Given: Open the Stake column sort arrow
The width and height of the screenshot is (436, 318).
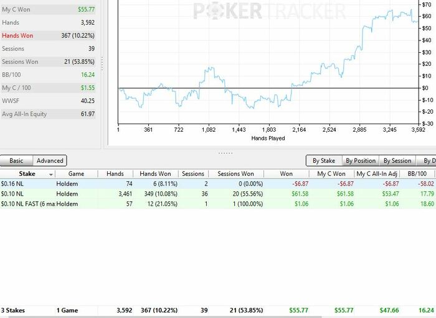Looking at the screenshot, I should 51,175.
